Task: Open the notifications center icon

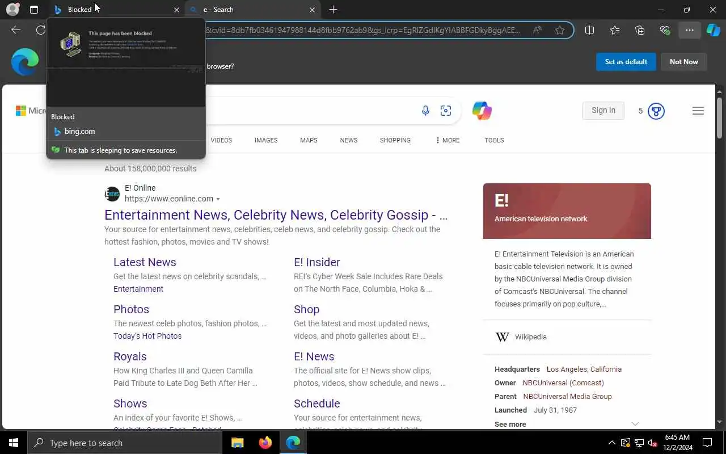Action: [x=707, y=443]
